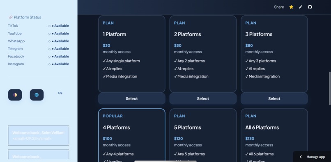Click the 4 Platforms popular card title
This screenshot has width=331, height=162.
(116, 128)
